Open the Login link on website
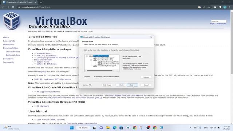Screen dimensions: 233x131 click(212, 24)
